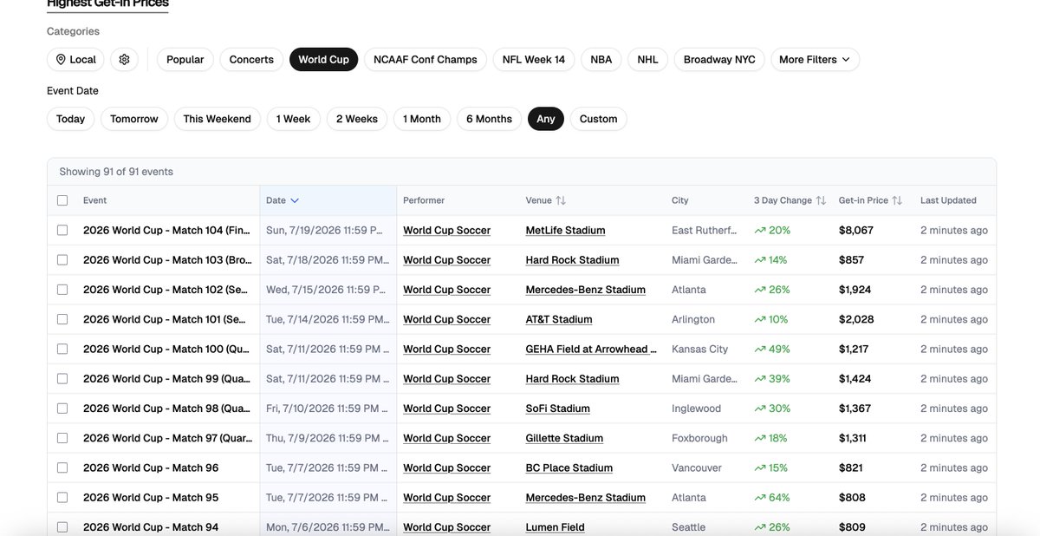This screenshot has height=536, width=1040.
Task: Click the 2026 World Cup - Match 96 event
Action: click(x=151, y=468)
